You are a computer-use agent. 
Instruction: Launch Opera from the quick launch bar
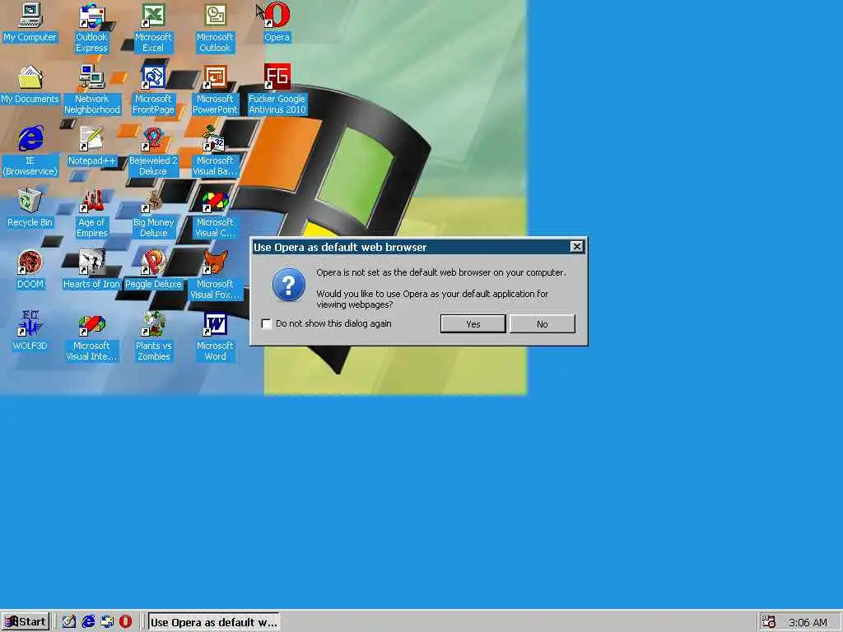[126, 622]
